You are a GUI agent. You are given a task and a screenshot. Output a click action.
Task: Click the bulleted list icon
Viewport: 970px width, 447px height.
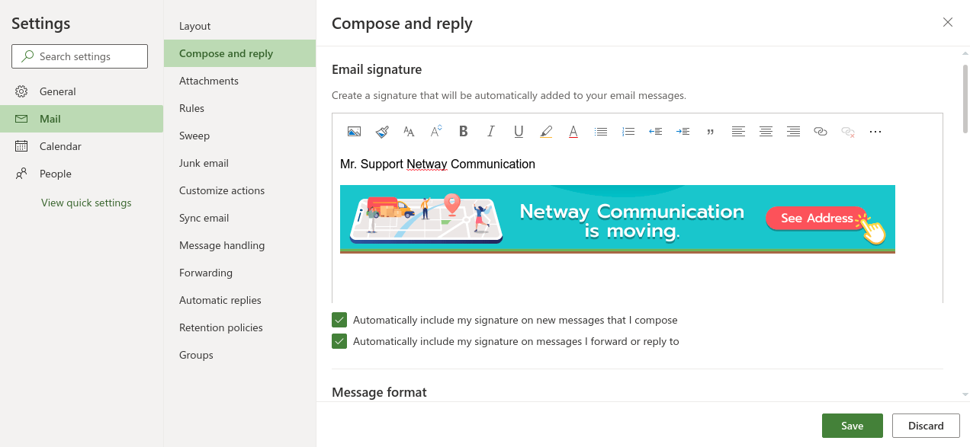click(x=601, y=132)
